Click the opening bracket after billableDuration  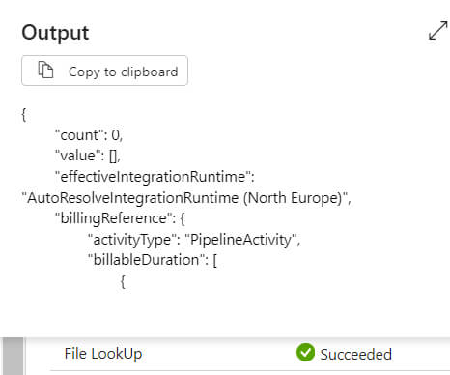click(215, 261)
